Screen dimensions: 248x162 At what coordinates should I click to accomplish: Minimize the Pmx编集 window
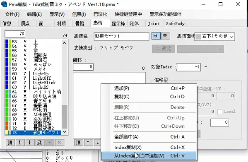203,4
